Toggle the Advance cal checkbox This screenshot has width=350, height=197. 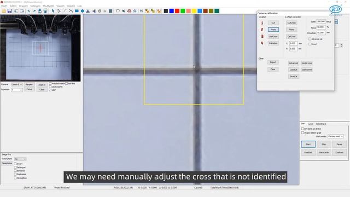(x=310, y=39)
